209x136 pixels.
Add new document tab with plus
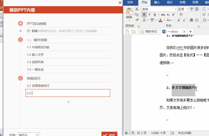pyautogui.click(x=190, y=31)
